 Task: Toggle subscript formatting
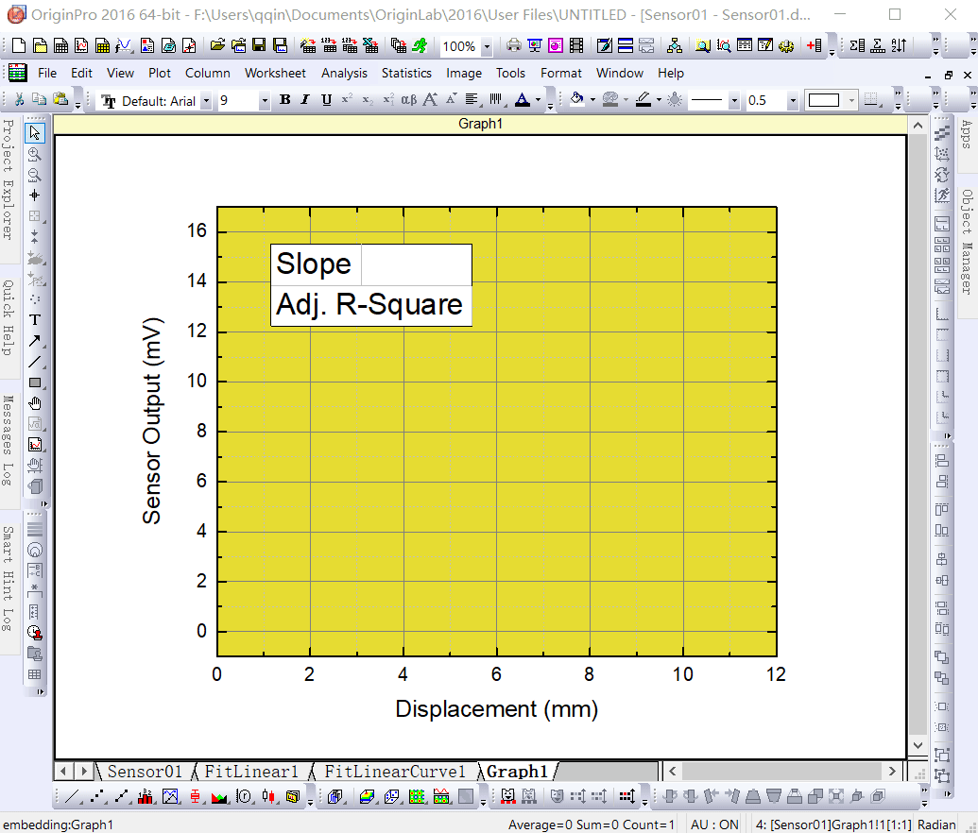[368, 100]
